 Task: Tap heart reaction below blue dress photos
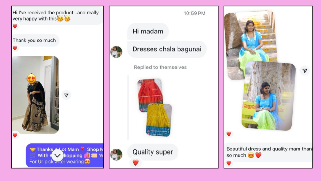click(x=229, y=134)
